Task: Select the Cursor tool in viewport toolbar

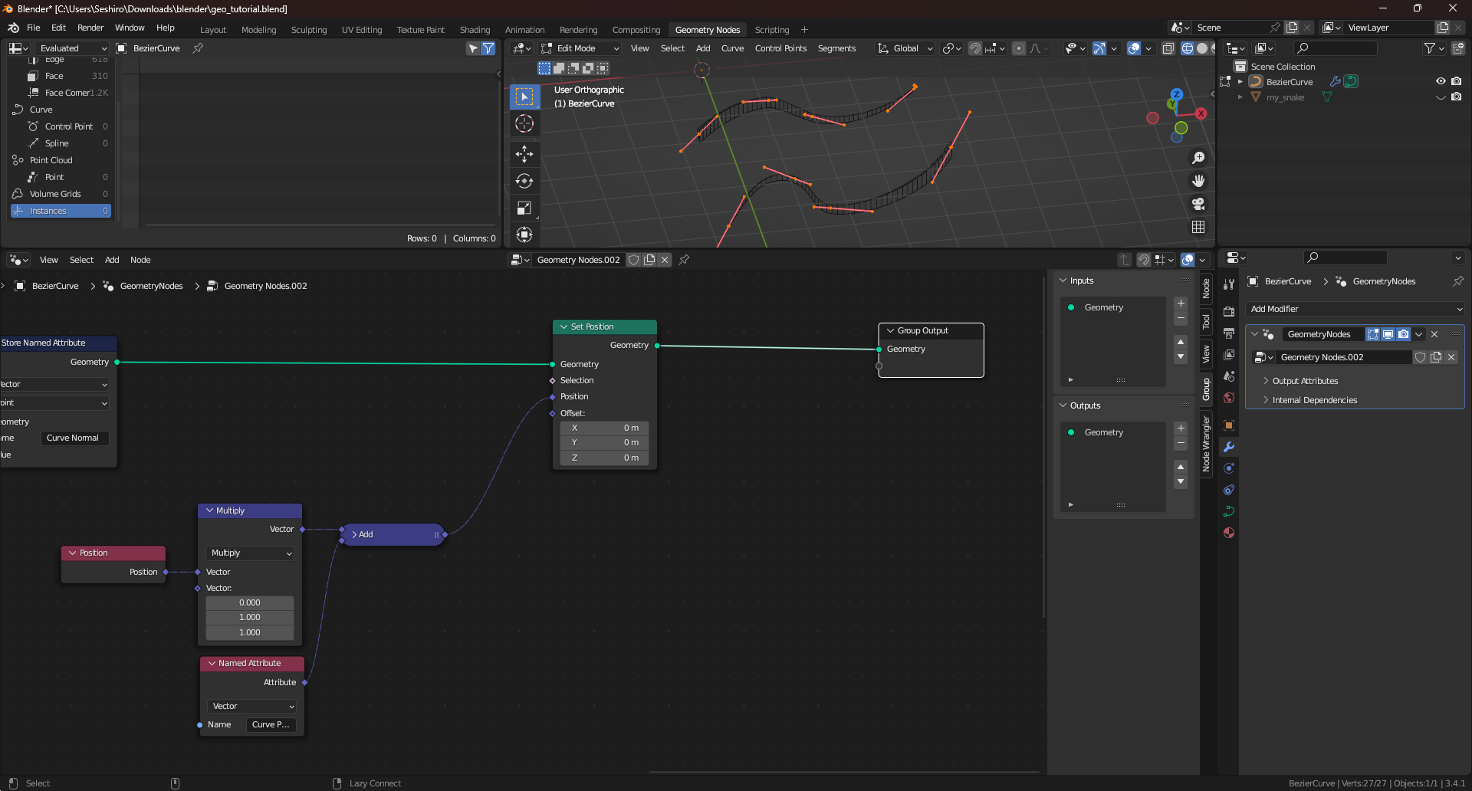Action: [524, 123]
